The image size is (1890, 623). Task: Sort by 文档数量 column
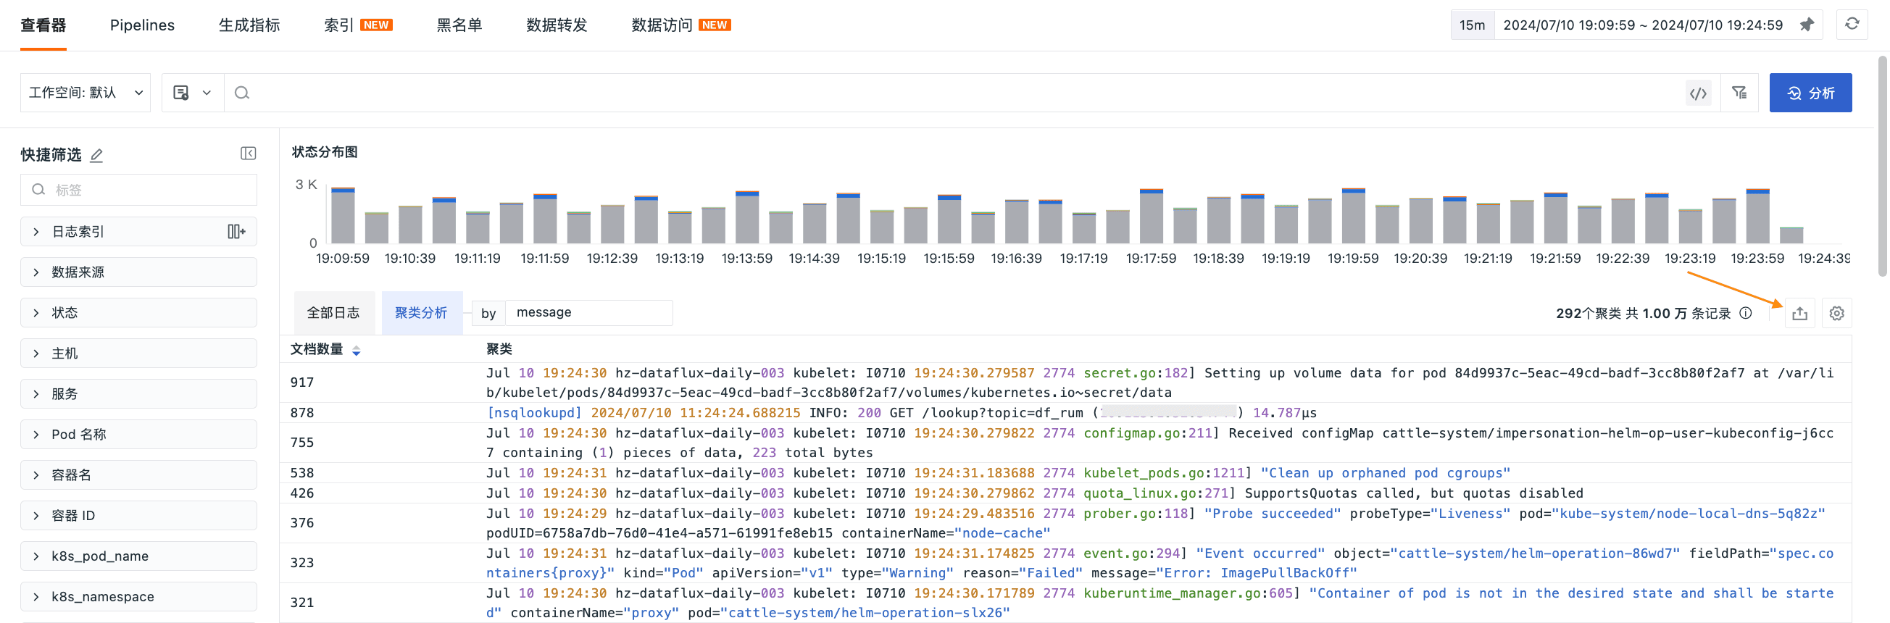coord(357,351)
